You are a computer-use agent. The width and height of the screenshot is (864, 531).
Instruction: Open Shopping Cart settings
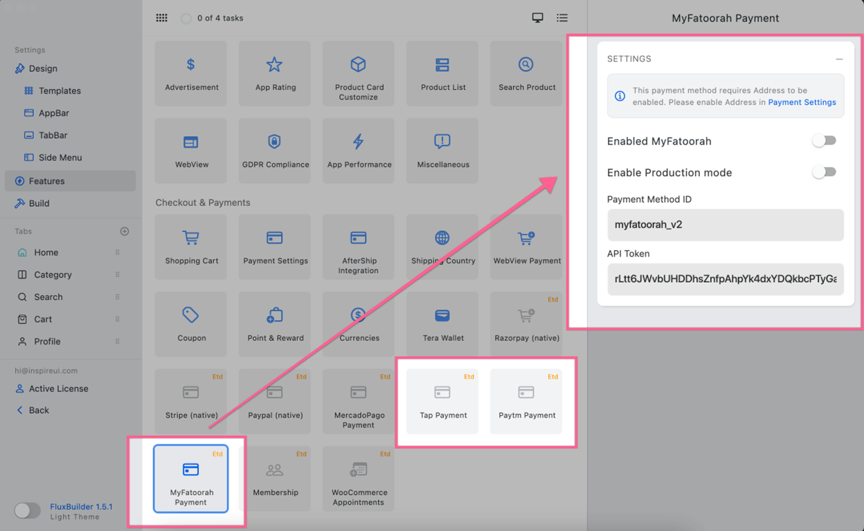point(191,247)
